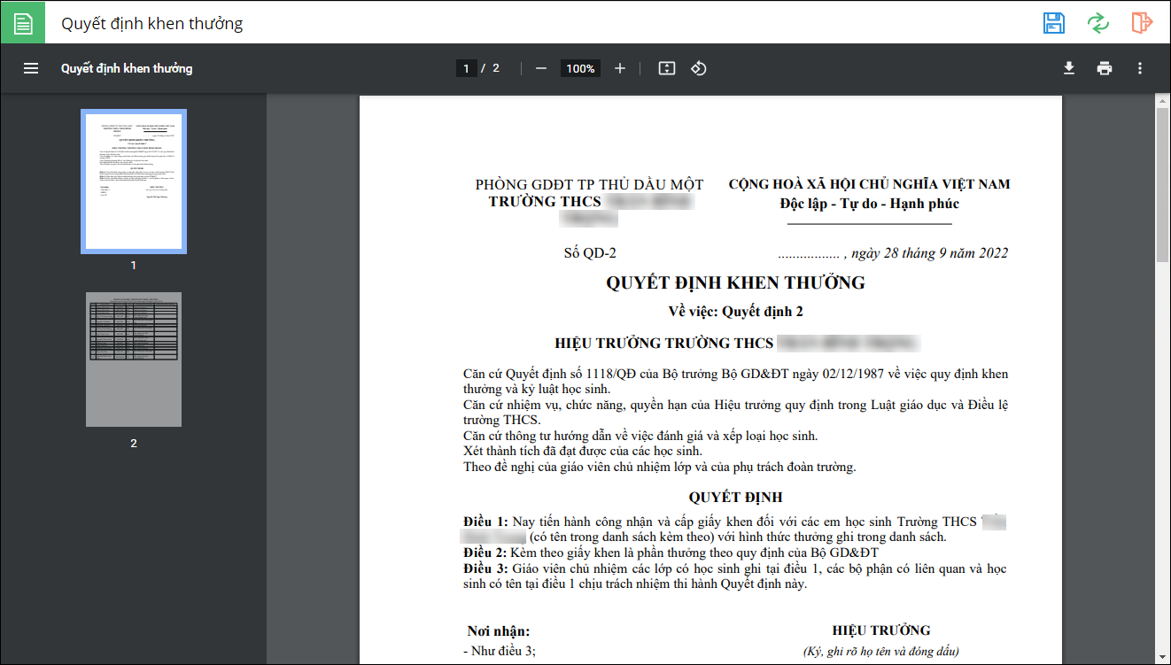Click the centered 'QUYẾT ĐỊNH' subheading
1171x665 pixels.
click(735, 498)
